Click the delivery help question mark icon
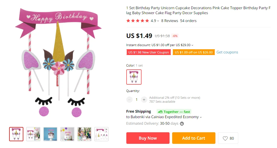This screenshot has width=277, height=148. click(x=182, y=124)
